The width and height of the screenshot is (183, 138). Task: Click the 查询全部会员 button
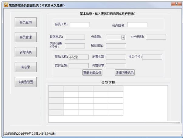(x=92, y=72)
